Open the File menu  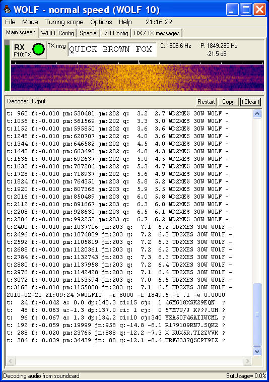(x=10, y=22)
